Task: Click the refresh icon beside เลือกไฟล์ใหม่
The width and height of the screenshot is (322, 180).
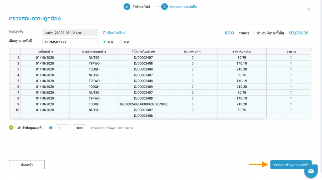Action: pyautogui.click(x=104, y=33)
